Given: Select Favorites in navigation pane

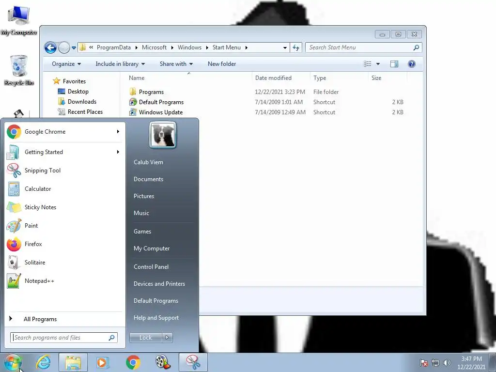Looking at the screenshot, I should [x=74, y=81].
